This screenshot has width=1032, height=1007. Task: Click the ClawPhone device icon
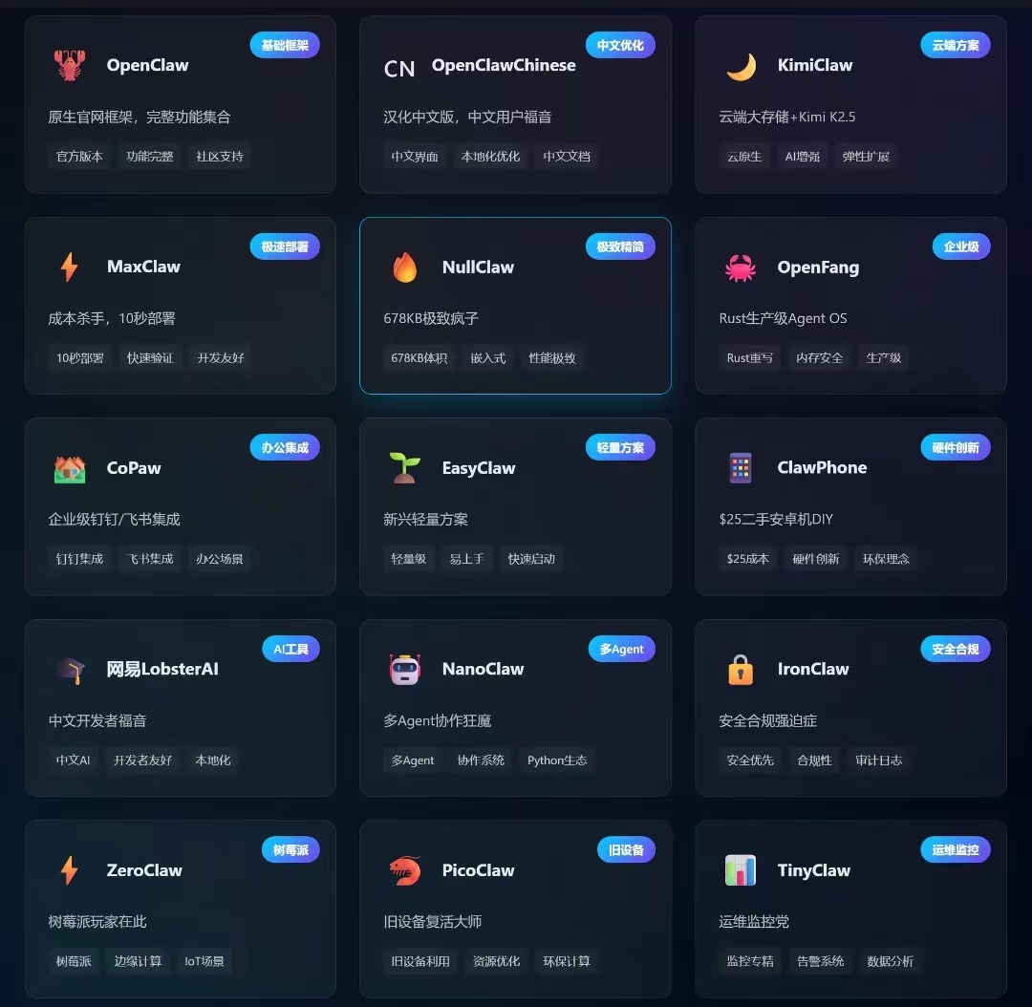741,468
